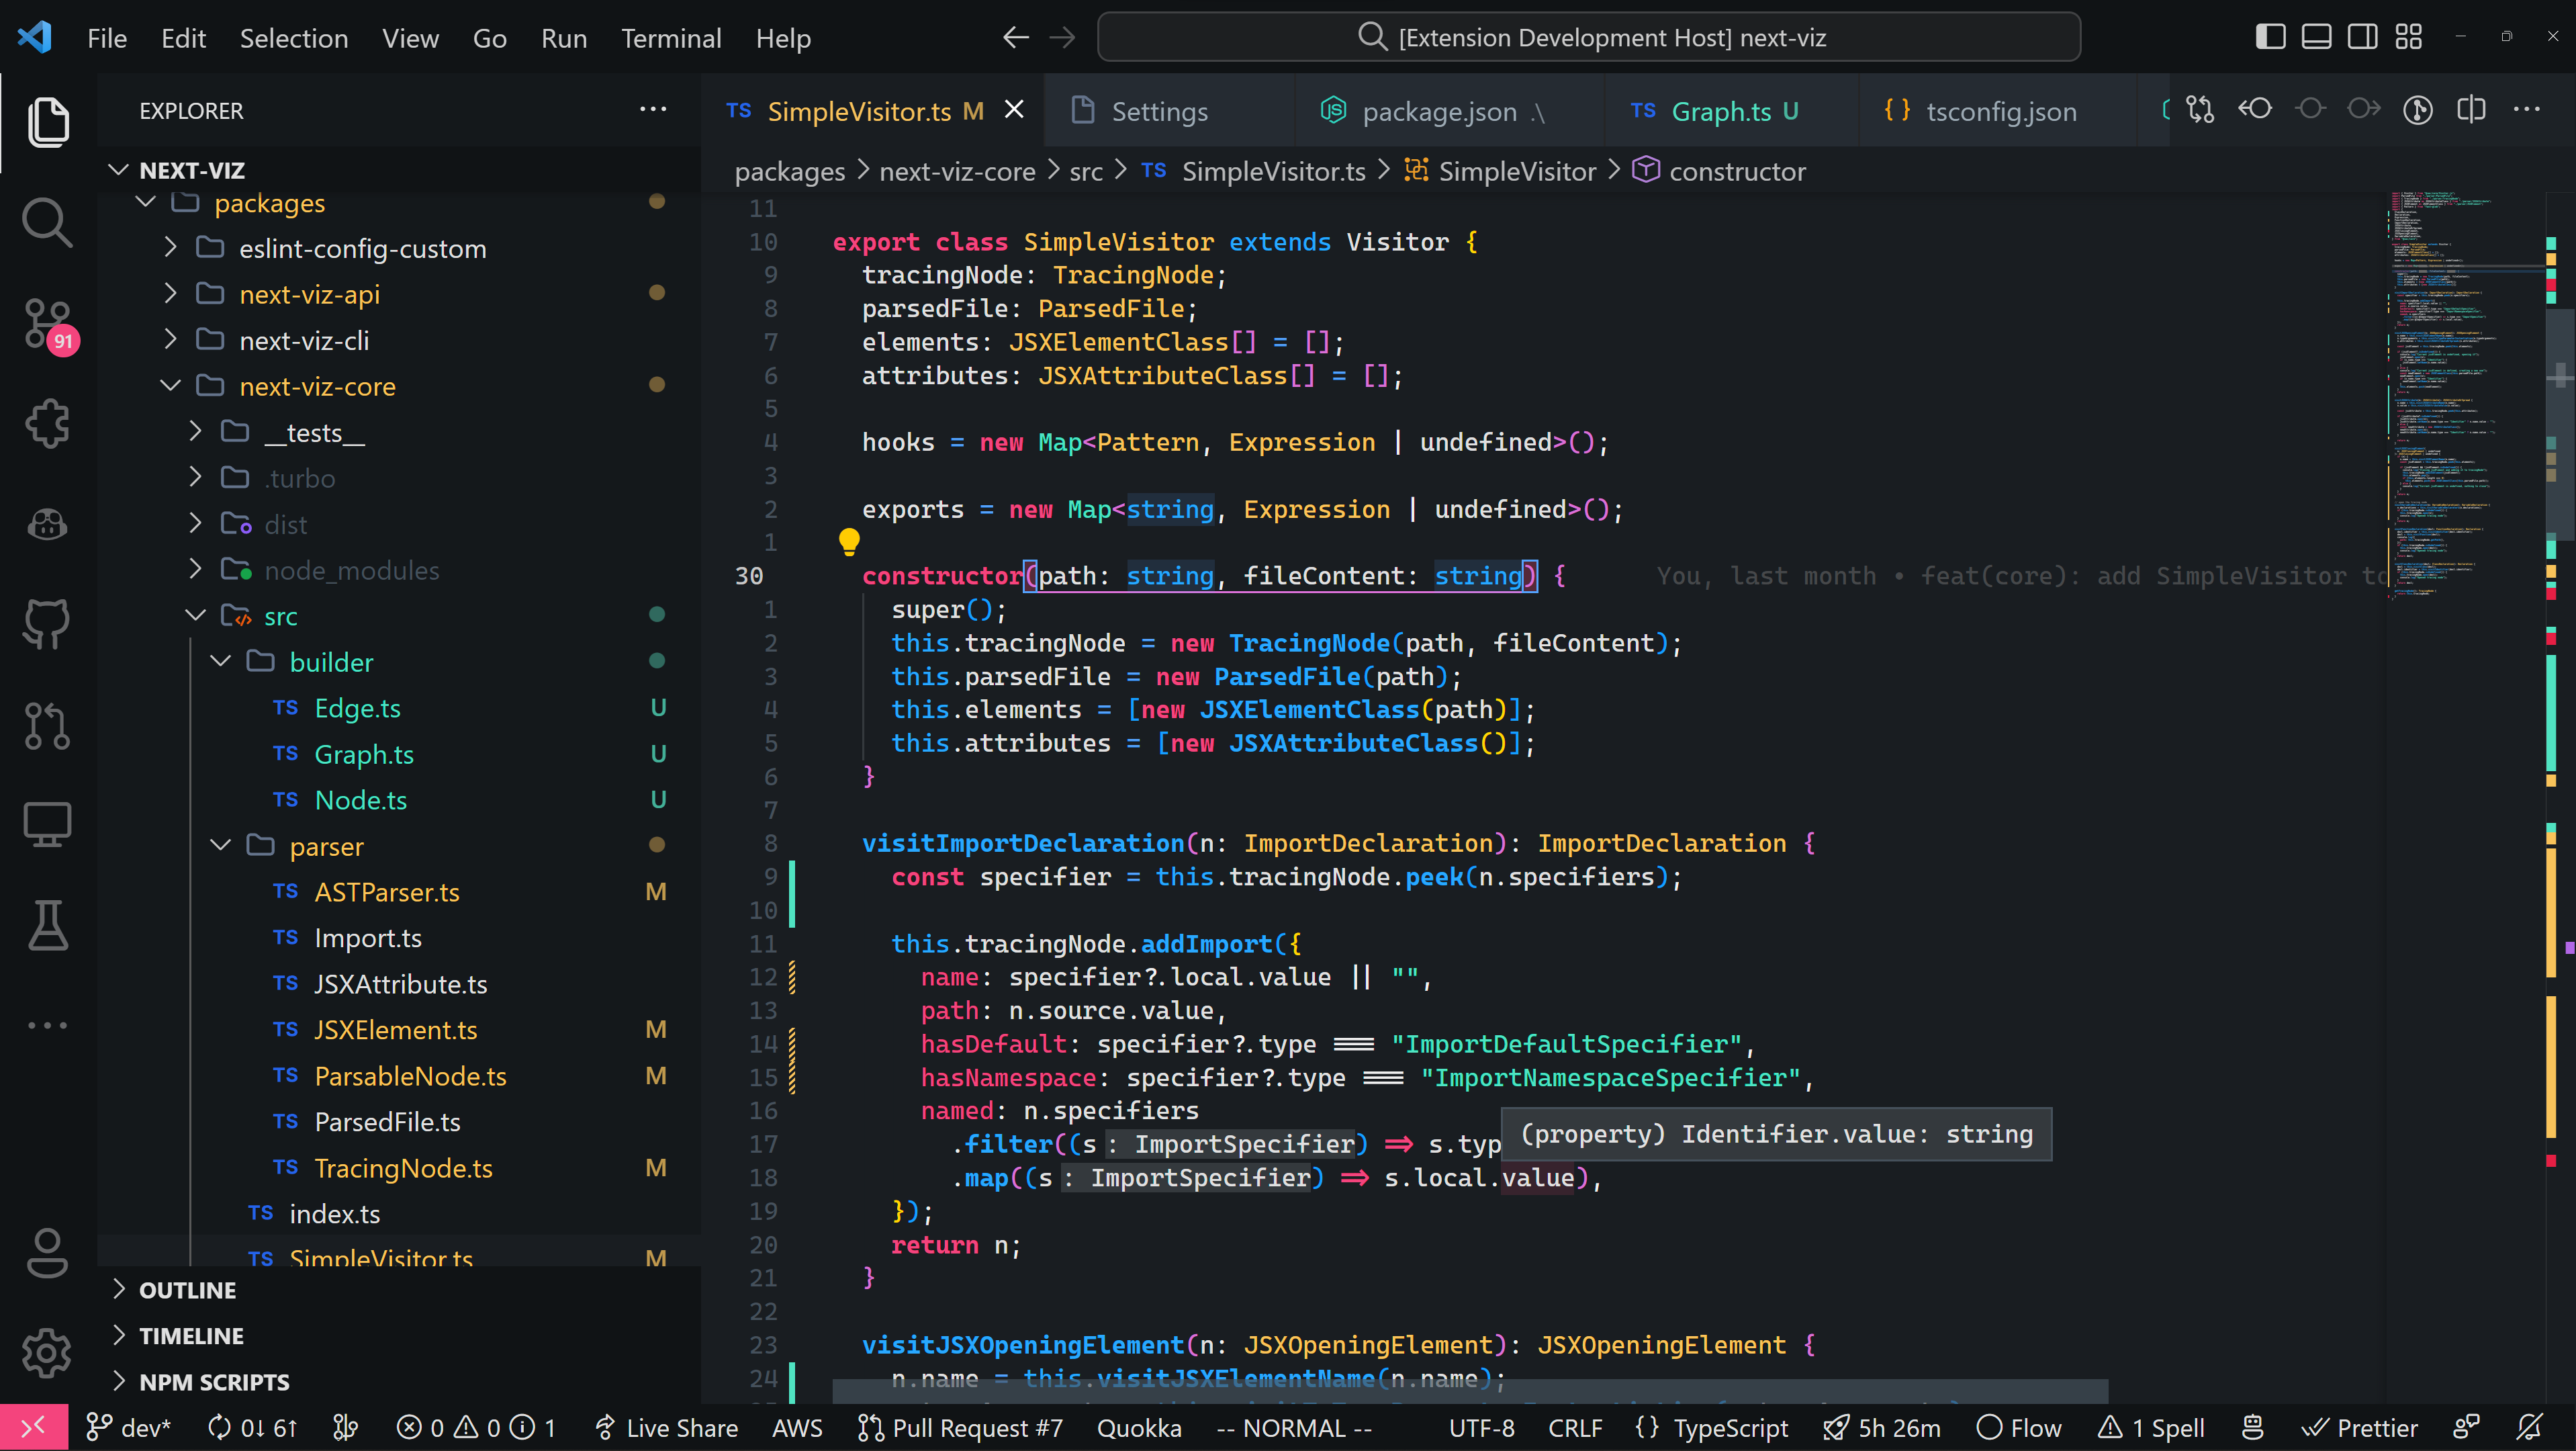Open the robot face activity bar view
This screenshot has height=1451, width=2576.
[x=48, y=524]
